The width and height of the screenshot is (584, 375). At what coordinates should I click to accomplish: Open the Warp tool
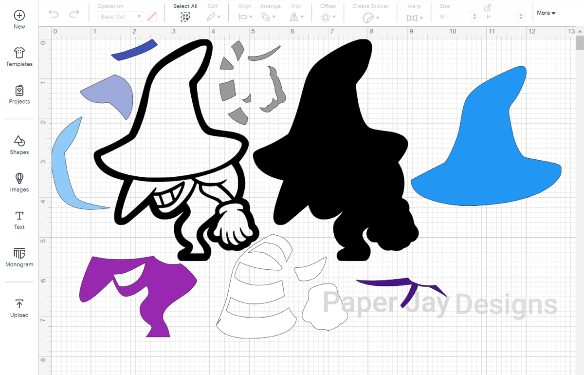[415, 18]
